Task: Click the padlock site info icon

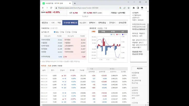Action: point(56,8)
